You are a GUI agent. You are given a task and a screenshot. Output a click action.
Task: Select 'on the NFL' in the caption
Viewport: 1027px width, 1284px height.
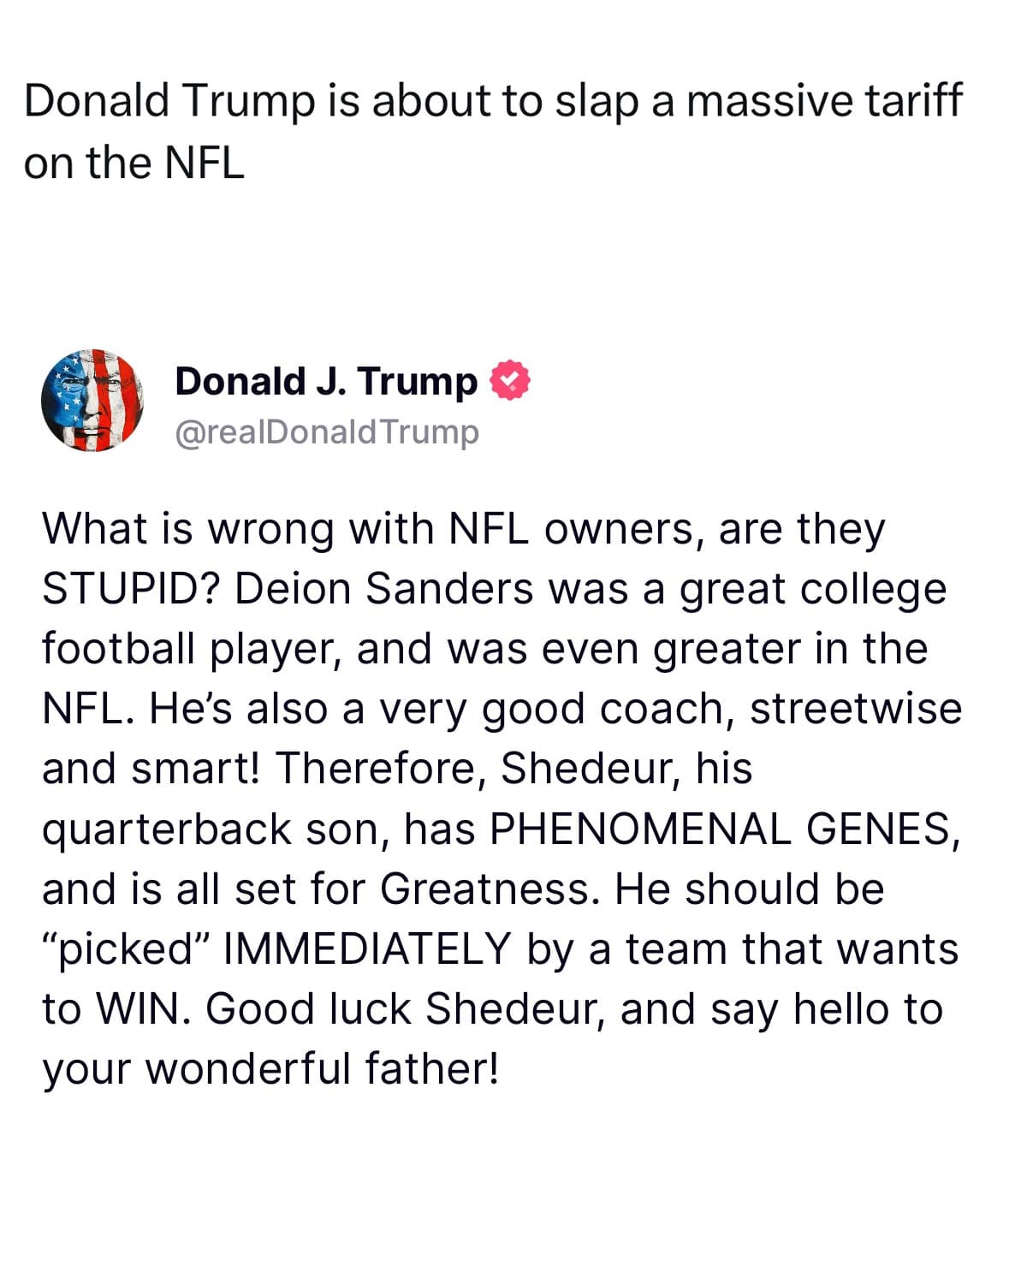coord(134,162)
